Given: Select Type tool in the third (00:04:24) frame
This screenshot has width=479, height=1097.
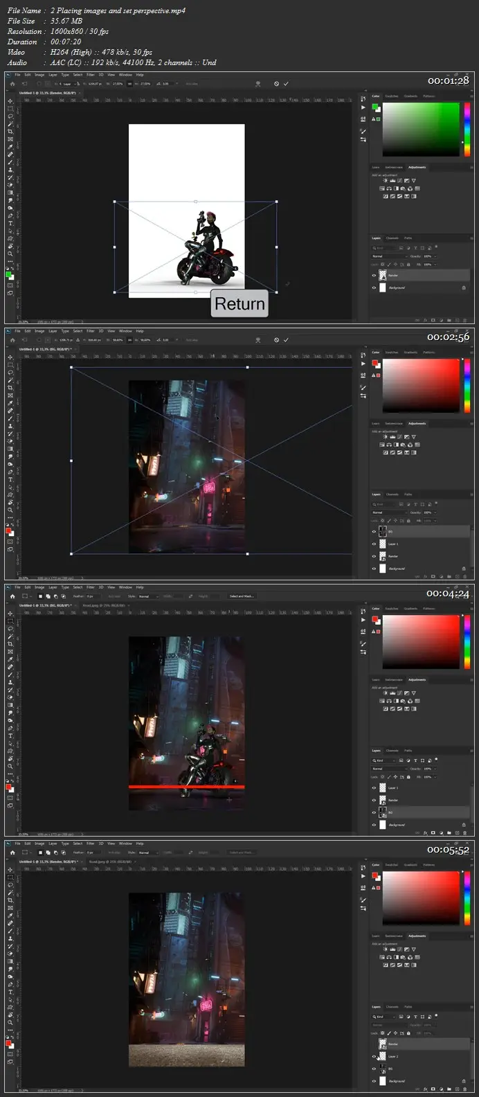Looking at the screenshot, I should [x=10, y=736].
